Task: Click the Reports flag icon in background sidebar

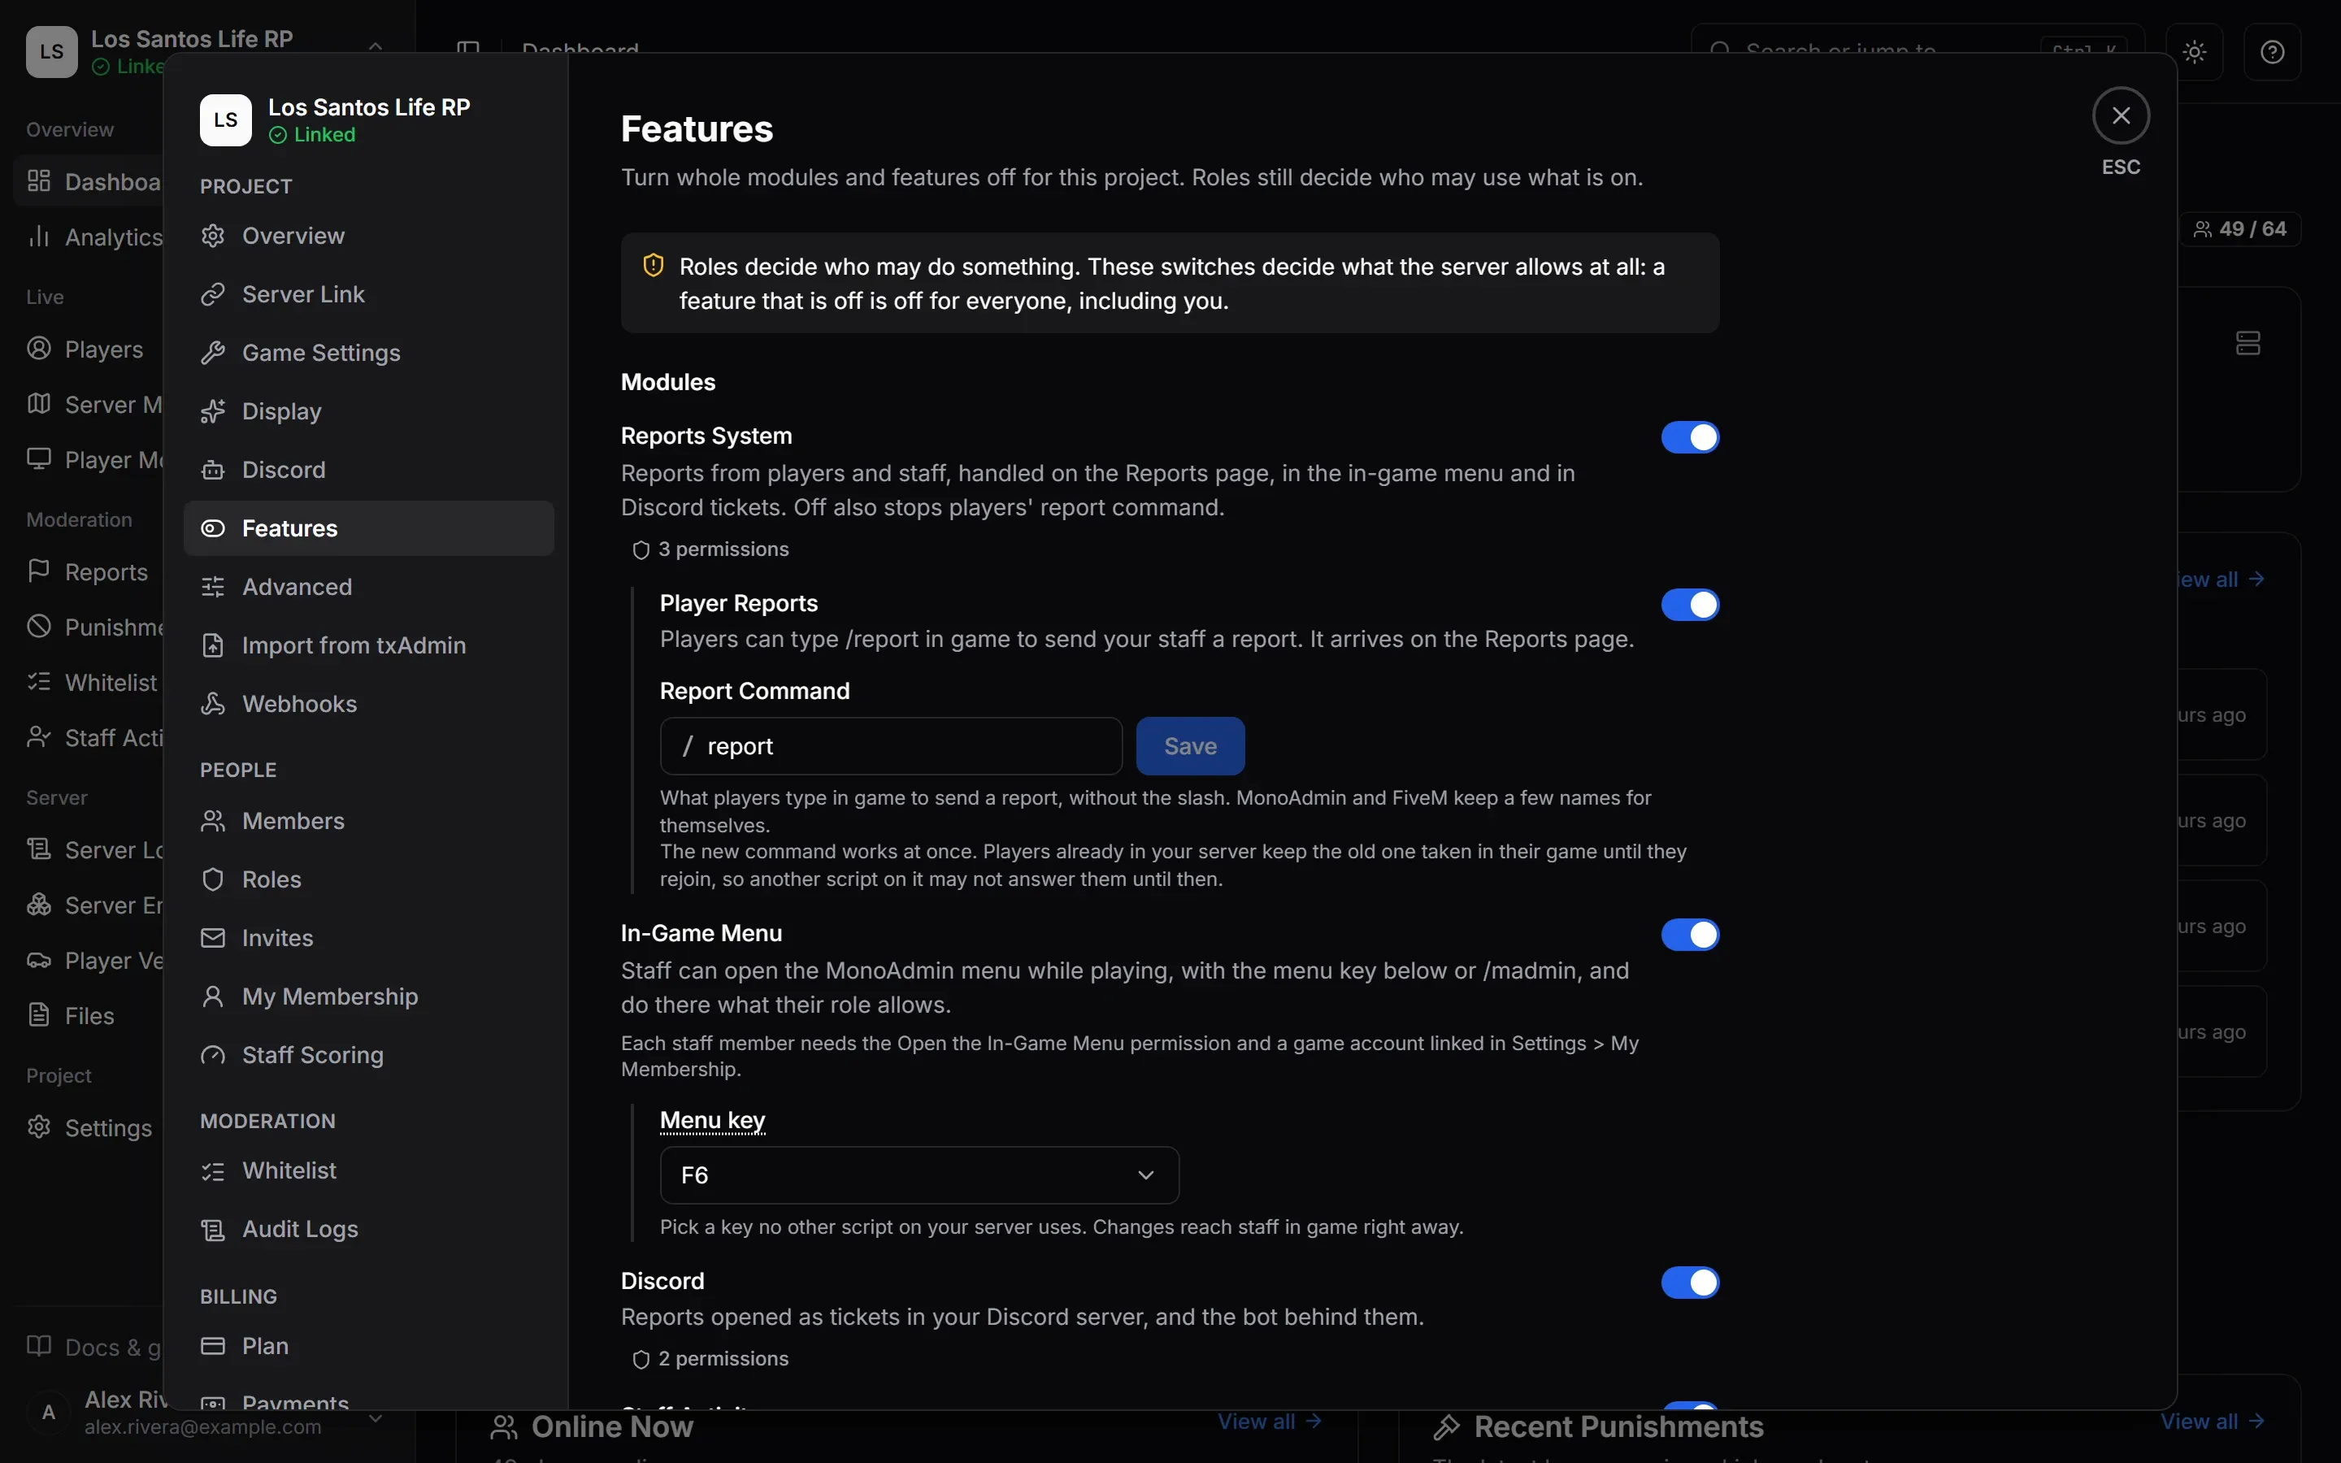Action: pos(39,571)
